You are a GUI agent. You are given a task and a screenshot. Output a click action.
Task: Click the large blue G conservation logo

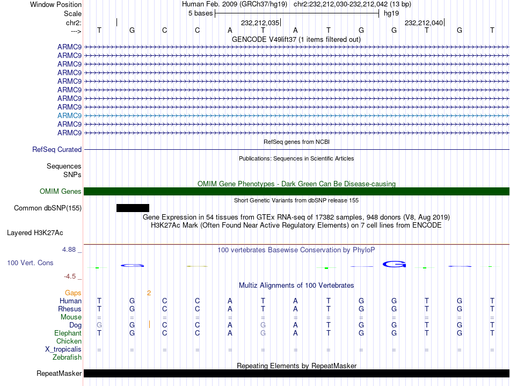tap(394, 264)
